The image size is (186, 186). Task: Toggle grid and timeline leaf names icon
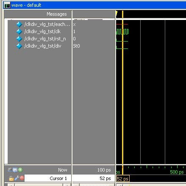pos(10,169)
